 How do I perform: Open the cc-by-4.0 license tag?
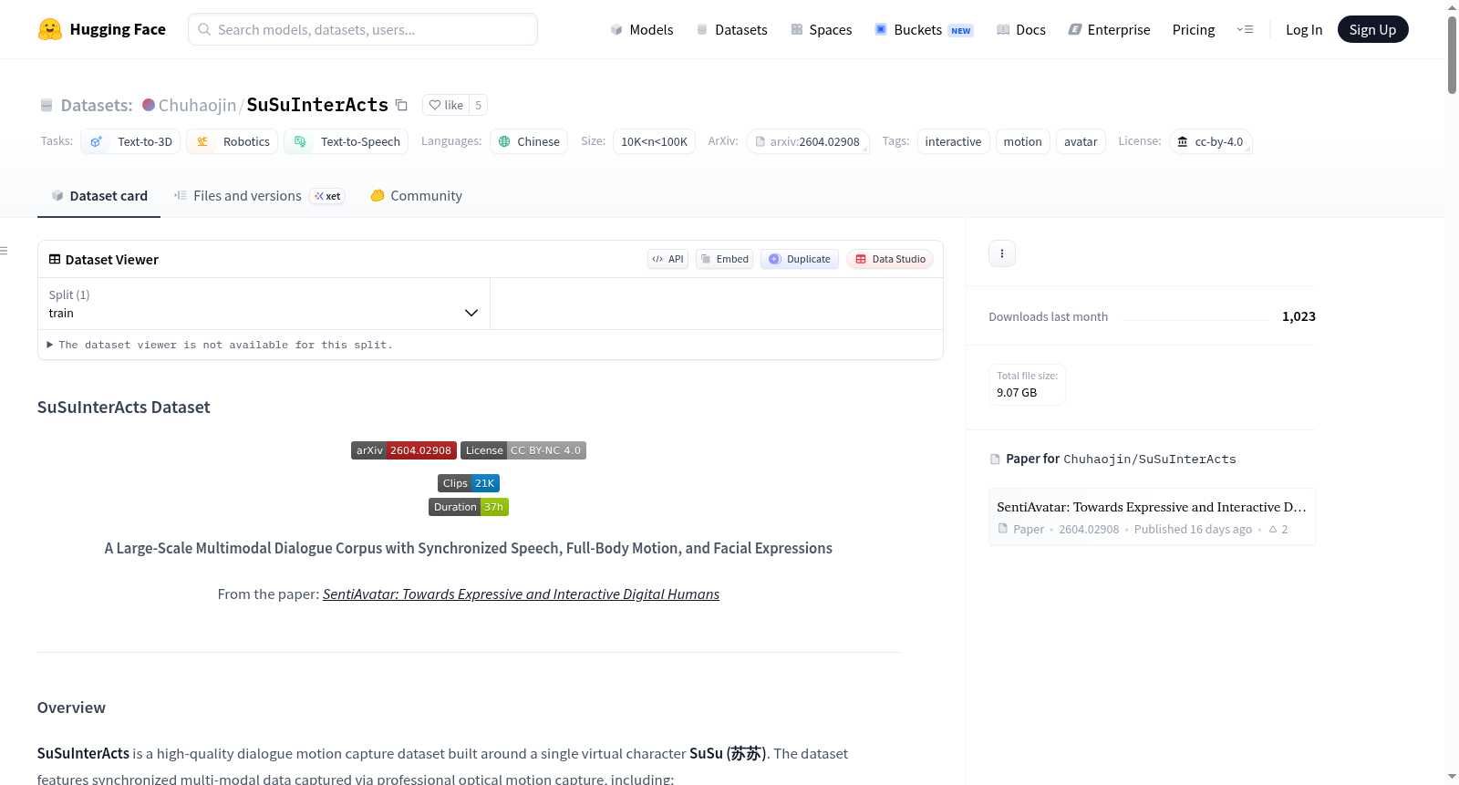(x=1210, y=141)
